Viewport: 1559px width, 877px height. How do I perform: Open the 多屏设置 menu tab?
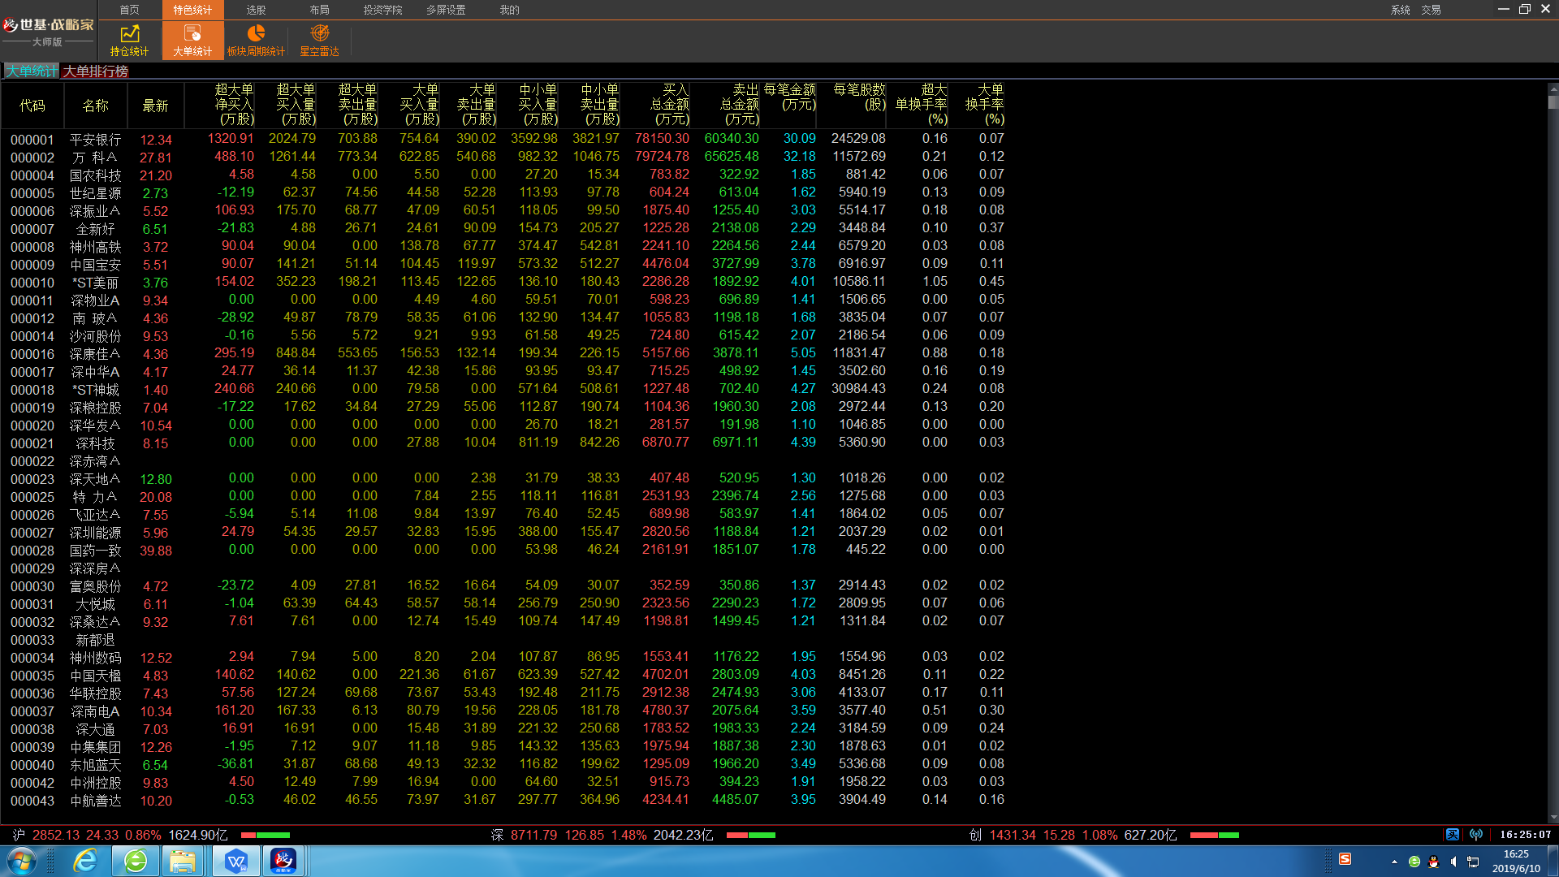(x=447, y=10)
